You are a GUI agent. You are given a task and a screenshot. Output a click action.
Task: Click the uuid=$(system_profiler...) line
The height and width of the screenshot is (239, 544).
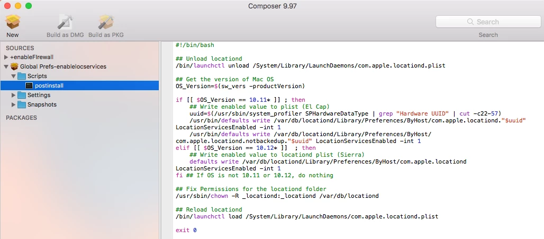346,113
